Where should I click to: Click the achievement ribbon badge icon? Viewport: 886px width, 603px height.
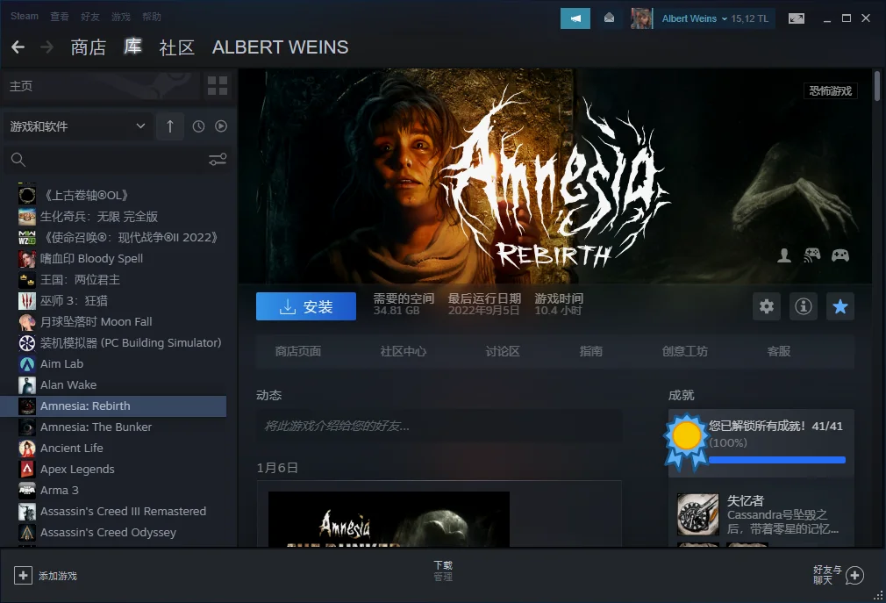(686, 441)
